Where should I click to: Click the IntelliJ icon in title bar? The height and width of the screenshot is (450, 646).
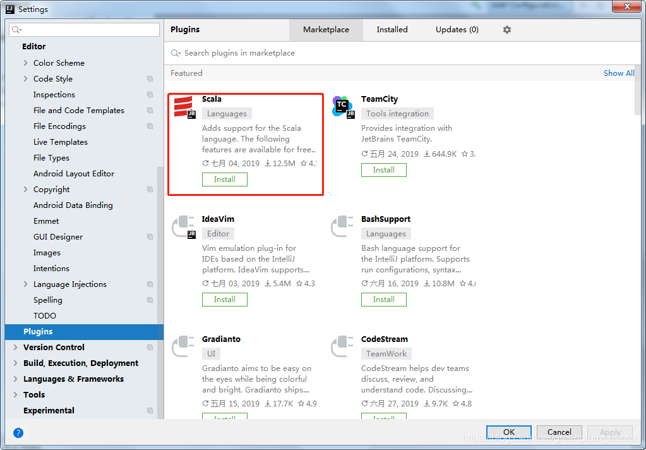(x=10, y=9)
